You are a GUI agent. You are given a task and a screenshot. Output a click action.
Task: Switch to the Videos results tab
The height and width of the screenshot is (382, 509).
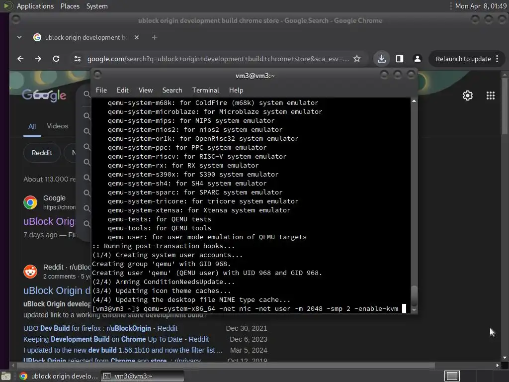click(58, 126)
